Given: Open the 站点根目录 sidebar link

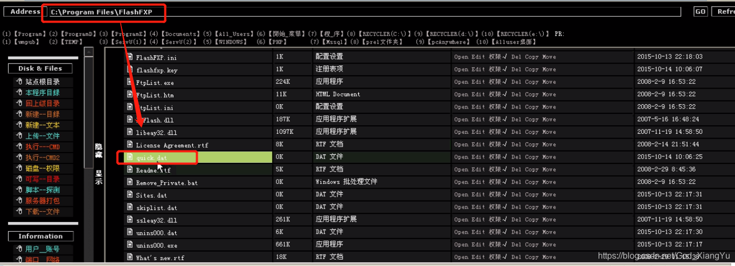Looking at the screenshot, I should (x=42, y=82).
